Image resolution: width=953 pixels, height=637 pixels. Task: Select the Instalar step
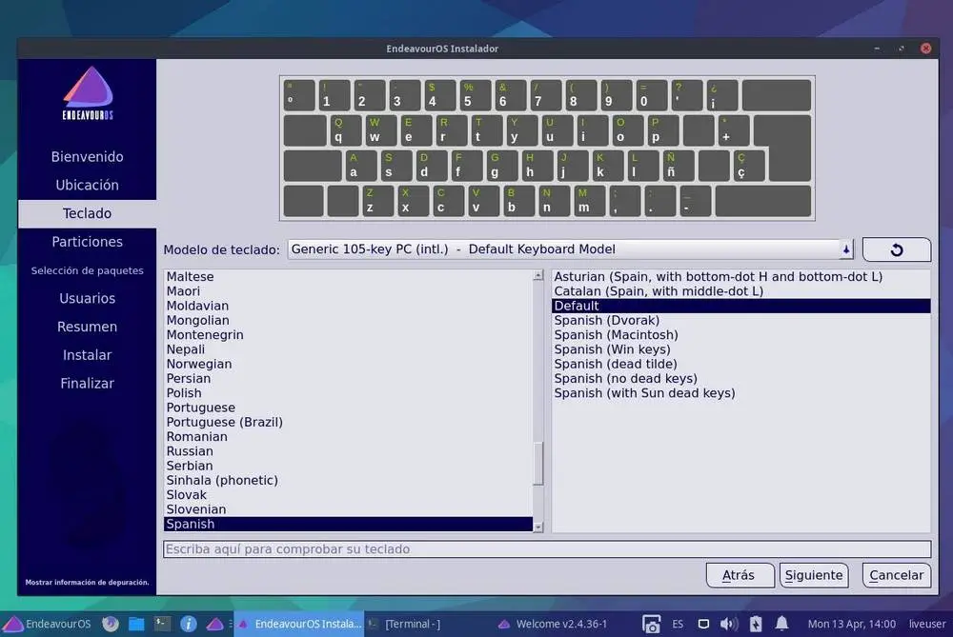(87, 355)
